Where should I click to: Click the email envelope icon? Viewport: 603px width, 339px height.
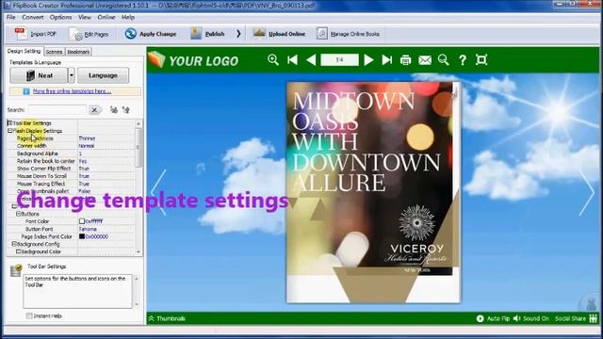point(425,60)
